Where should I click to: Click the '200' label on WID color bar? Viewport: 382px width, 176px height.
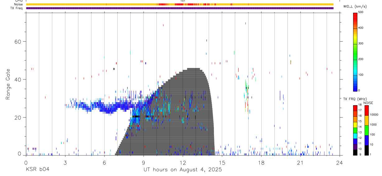tap(361, 59)
